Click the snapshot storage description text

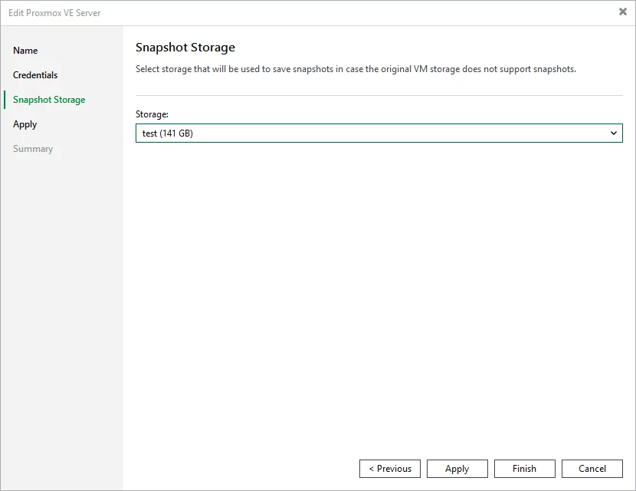[x=356, y=69]
